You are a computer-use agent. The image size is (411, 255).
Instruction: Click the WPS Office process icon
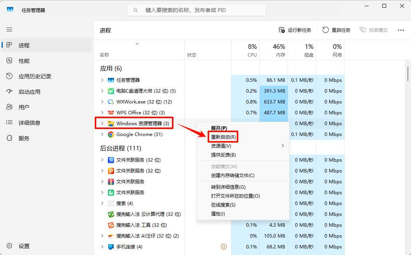pos(111,112)
